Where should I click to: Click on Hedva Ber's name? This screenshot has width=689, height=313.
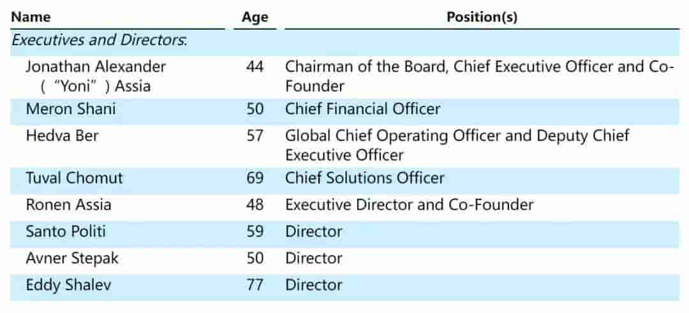(x=62, y=136)
